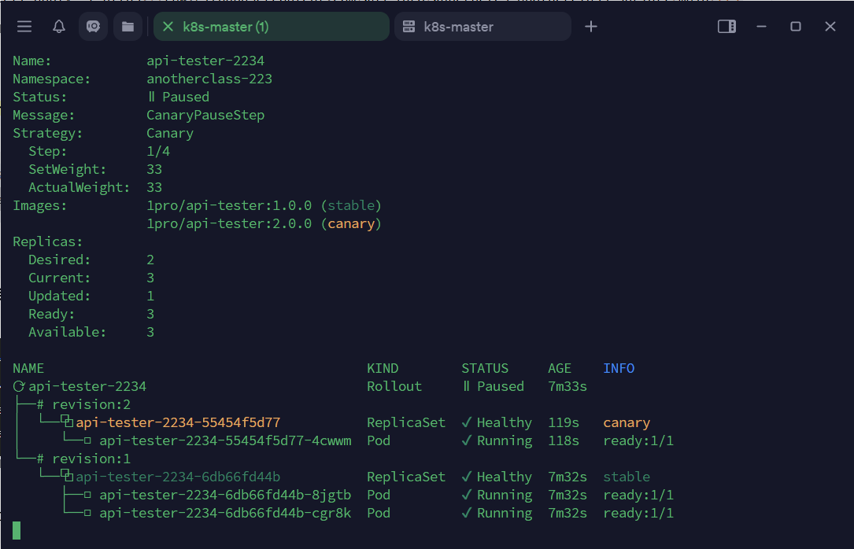854x549 pixels.
Task: Maximize the terminal window
Action: (796, 27)
